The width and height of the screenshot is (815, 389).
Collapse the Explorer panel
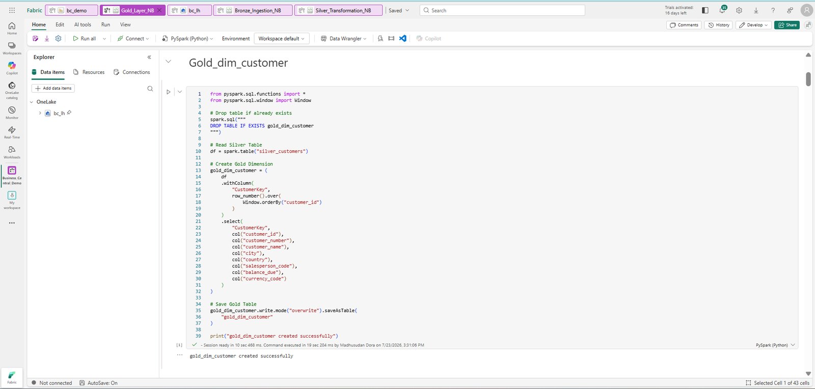tap(149, 57)
